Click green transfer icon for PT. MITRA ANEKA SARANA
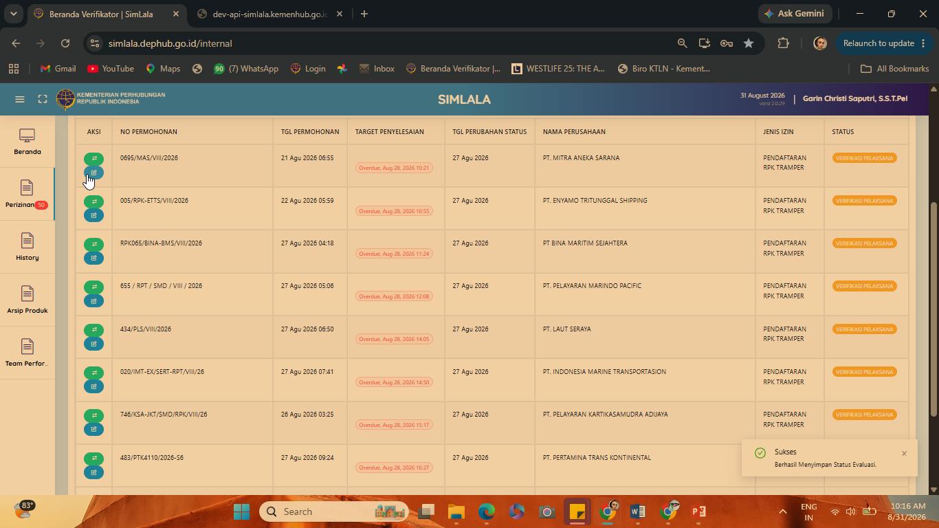Screen dimensions: 939x528 click(94, 158)
